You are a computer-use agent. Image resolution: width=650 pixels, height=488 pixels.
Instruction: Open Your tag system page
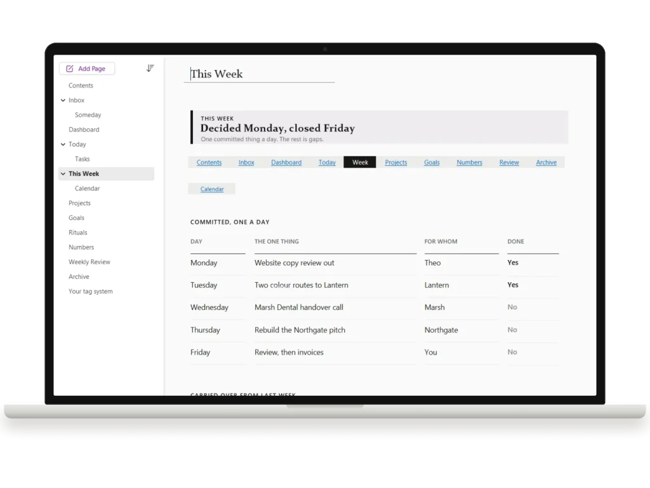point(90,291)
